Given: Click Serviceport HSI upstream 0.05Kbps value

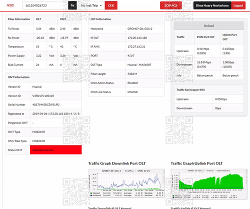Looking at the screenshot, I should click(x=221, y=99).
